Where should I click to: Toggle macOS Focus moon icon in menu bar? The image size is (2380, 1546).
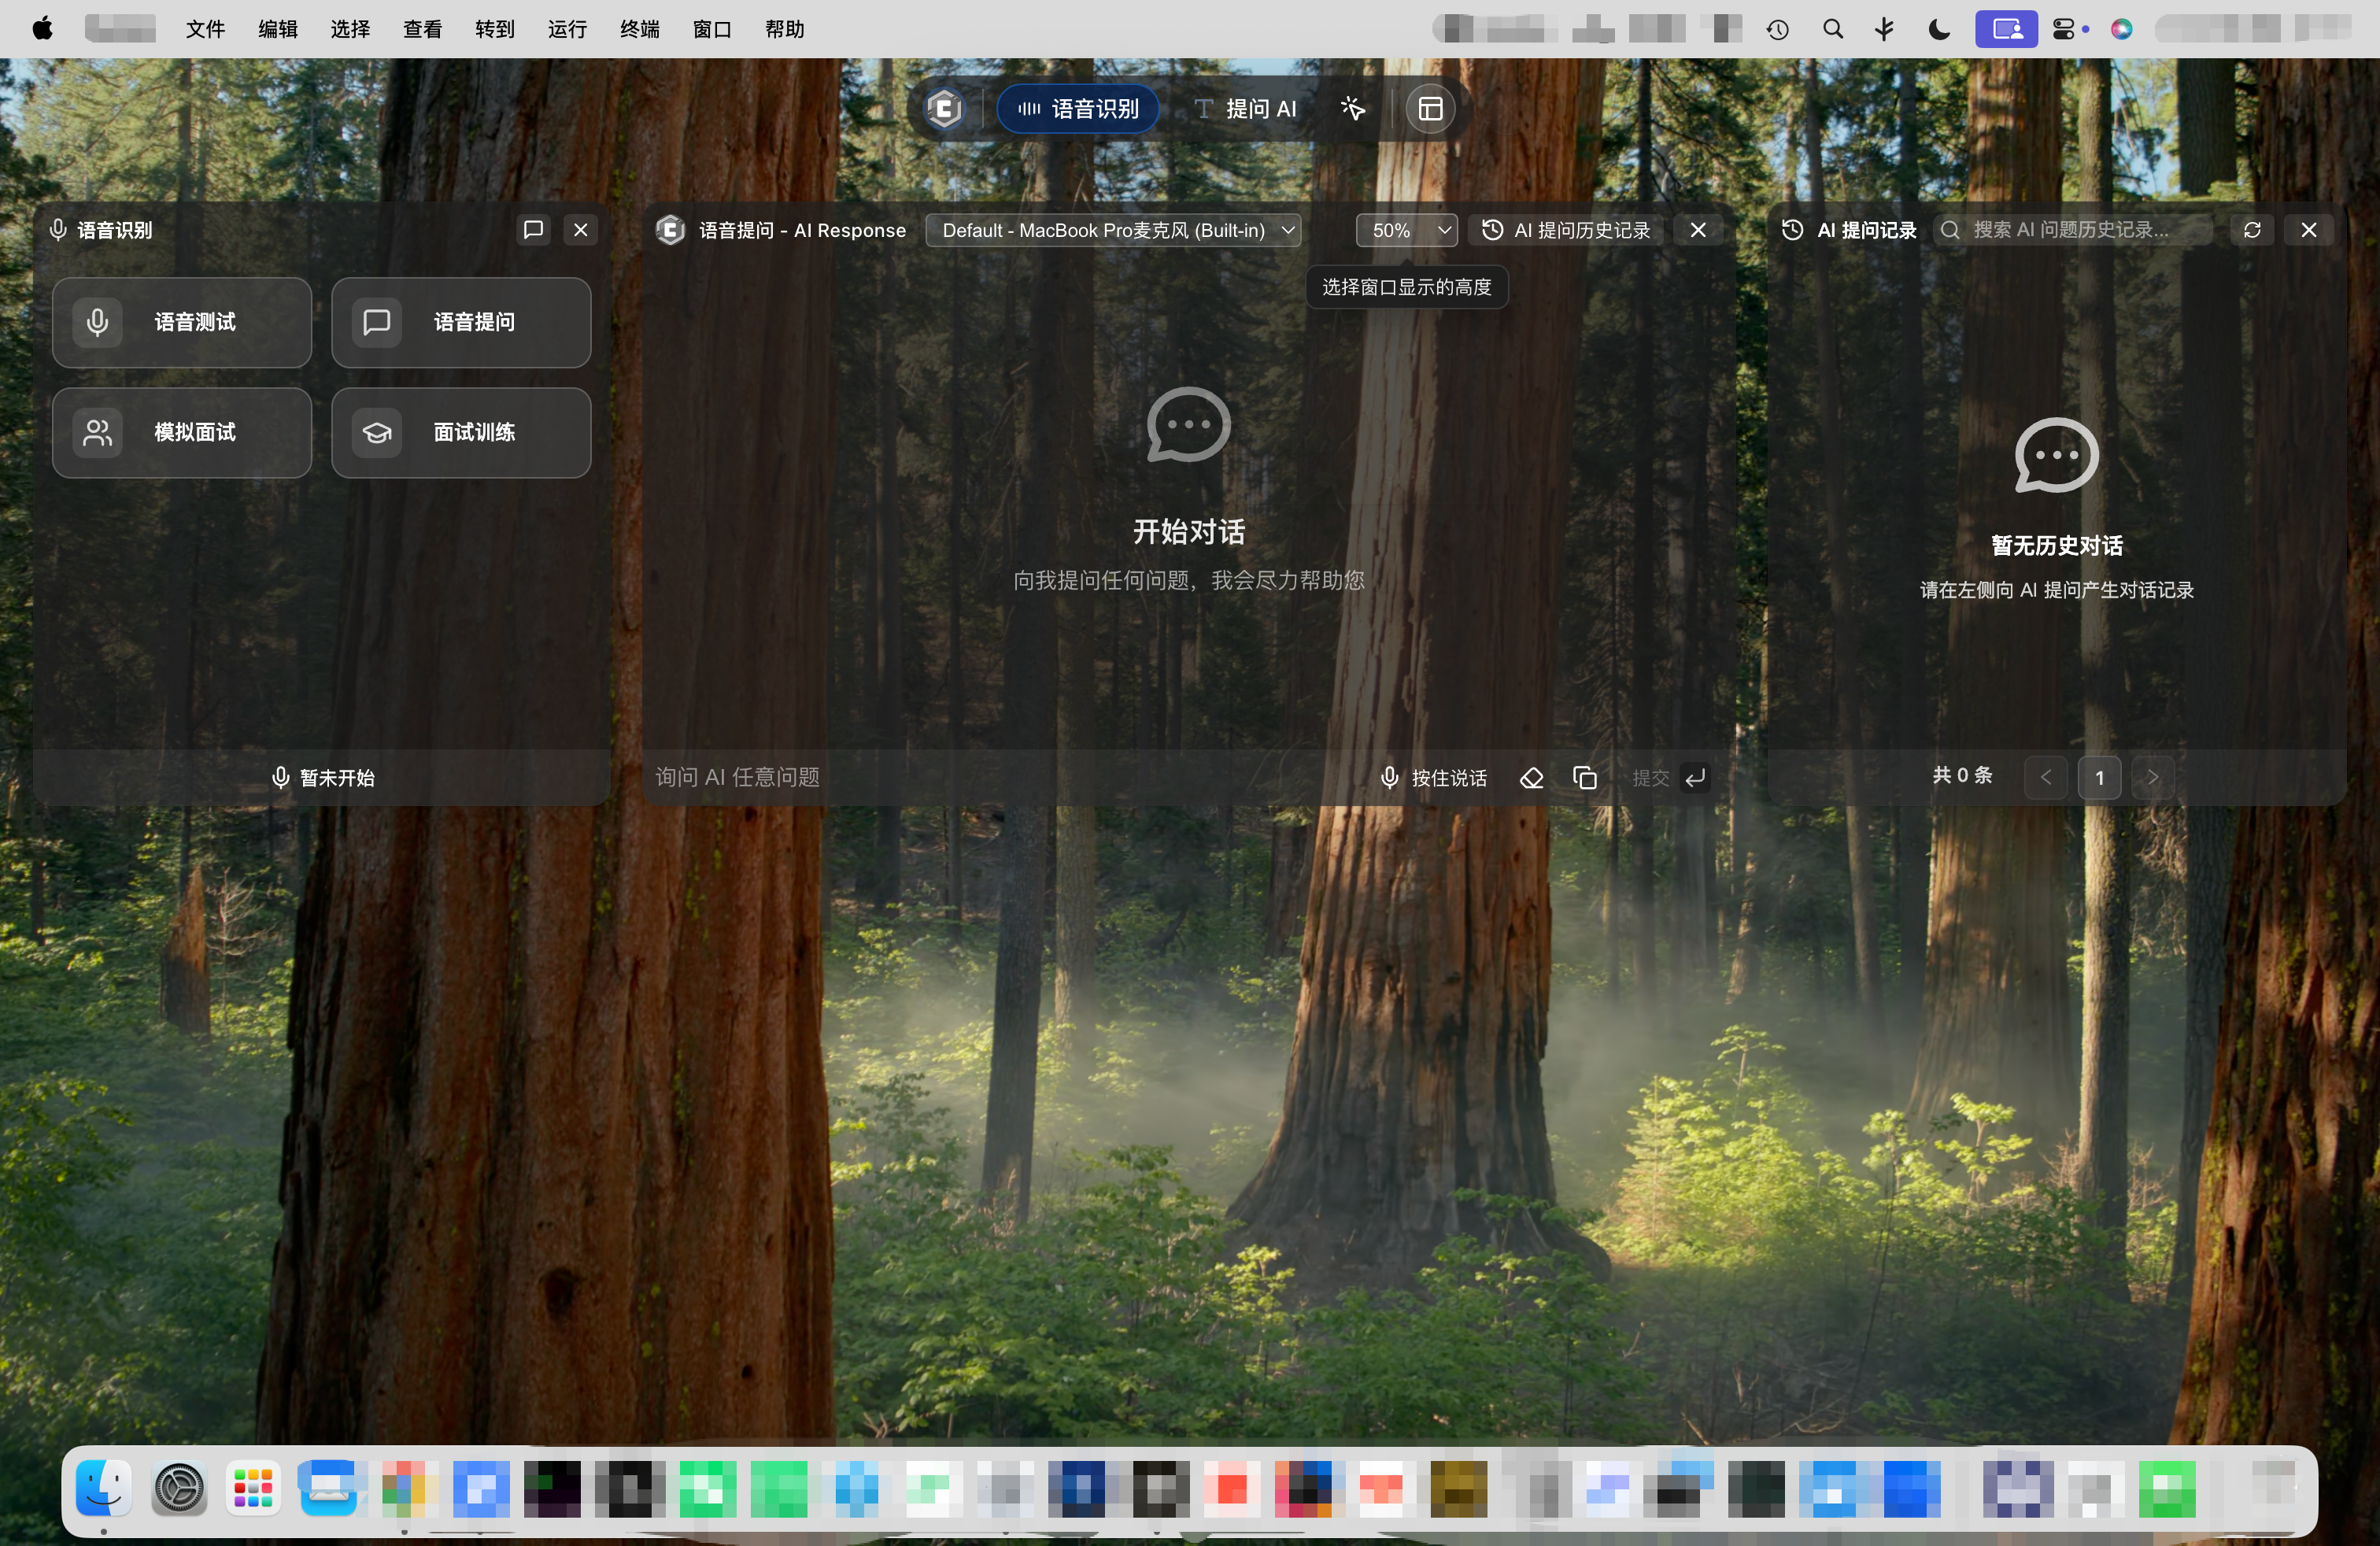pos(1938,29)
